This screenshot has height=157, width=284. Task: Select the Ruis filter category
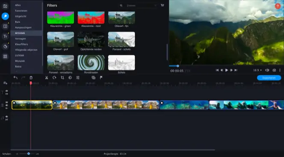18,22
